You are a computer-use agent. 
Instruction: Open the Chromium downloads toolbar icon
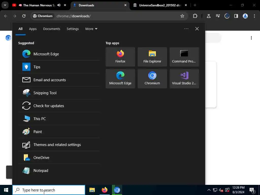click(x=227, y=16)
